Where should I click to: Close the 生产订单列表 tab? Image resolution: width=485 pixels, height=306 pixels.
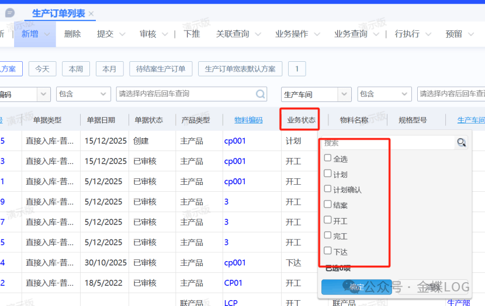(91, 14)
